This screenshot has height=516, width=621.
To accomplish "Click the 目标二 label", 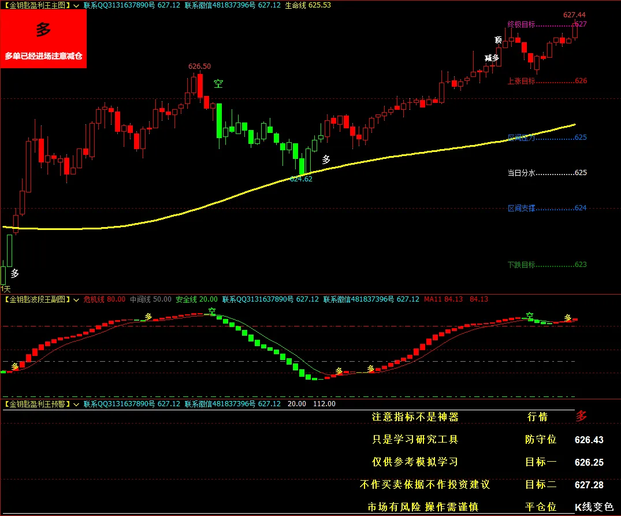I will [541, 485].
